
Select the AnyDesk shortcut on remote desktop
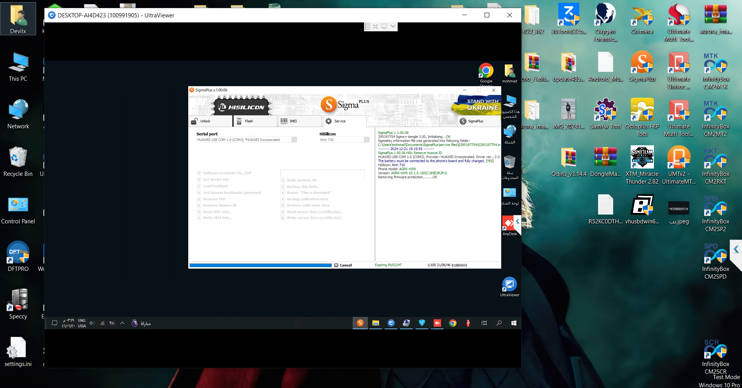(x=509, y=226)
